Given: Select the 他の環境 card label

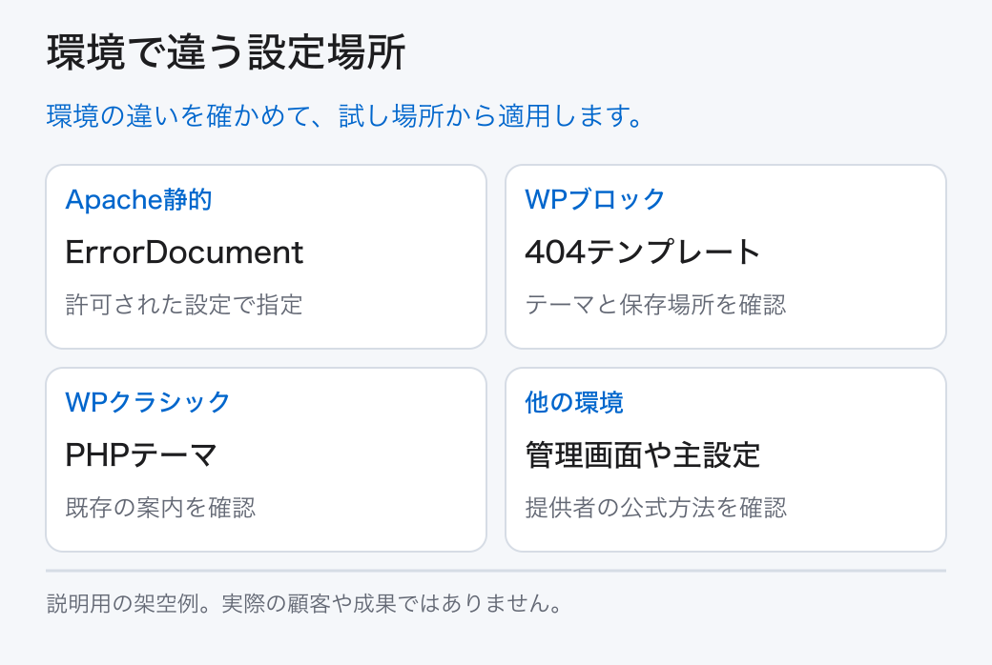Looking at the screenshot, I should pos(574,403).
